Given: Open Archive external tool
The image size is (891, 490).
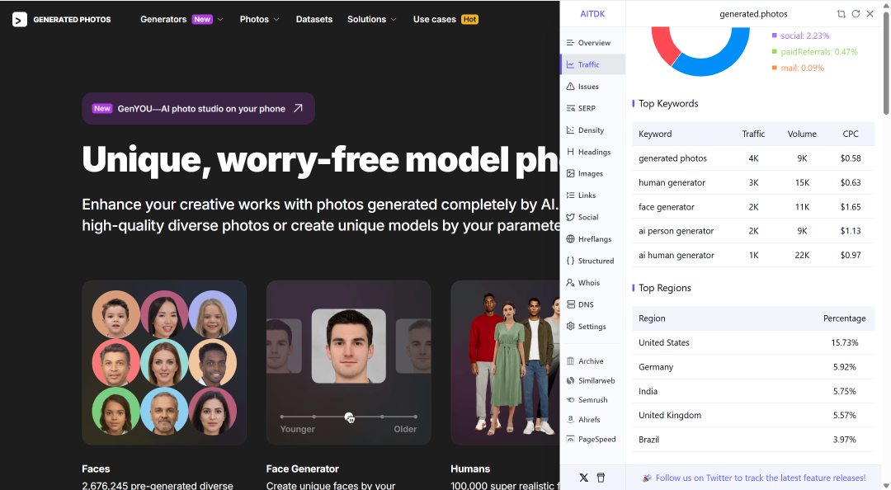Looking at the screenshot, I should [x=592, y=361].
